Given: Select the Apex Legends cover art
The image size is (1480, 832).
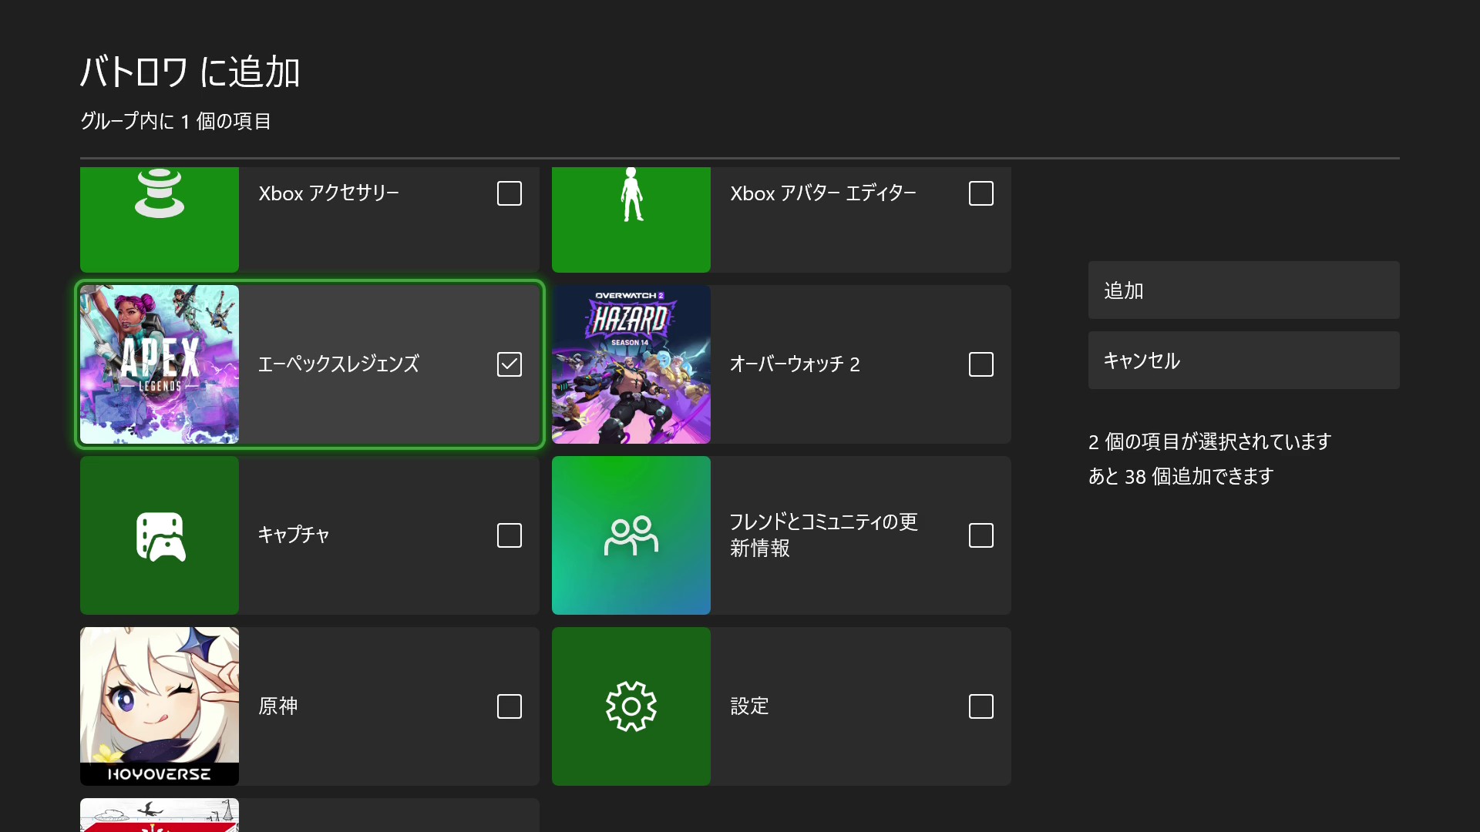Looking at the screenshot, I should [160, 364].
